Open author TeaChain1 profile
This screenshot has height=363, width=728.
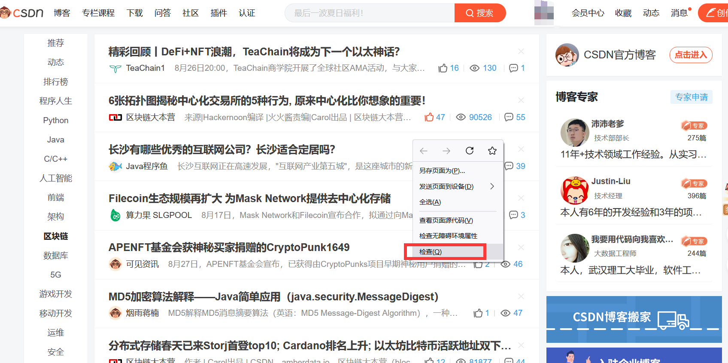(x=146, y=68)
